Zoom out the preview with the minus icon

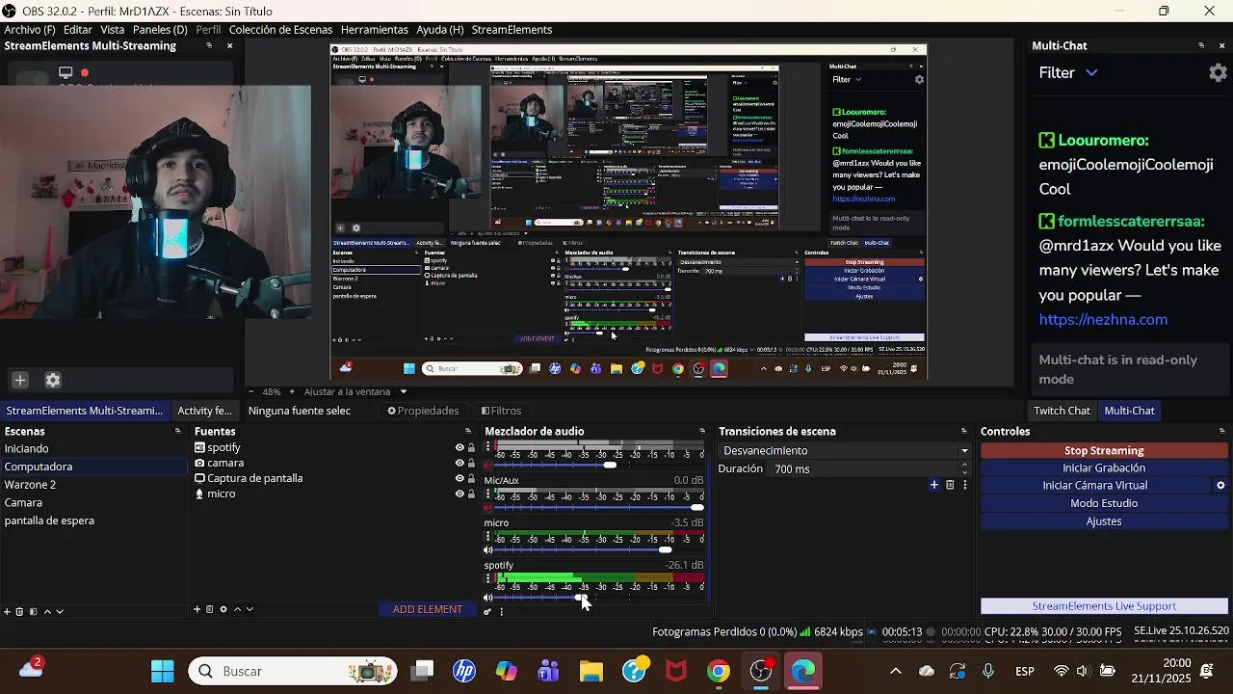[x=251, y=392]
